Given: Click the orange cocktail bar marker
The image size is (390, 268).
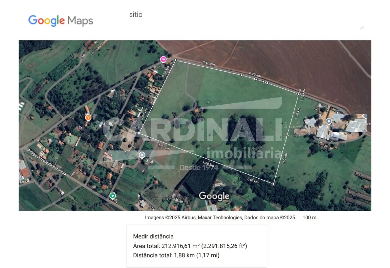Looking at the screenshot, I should point(88,118).
